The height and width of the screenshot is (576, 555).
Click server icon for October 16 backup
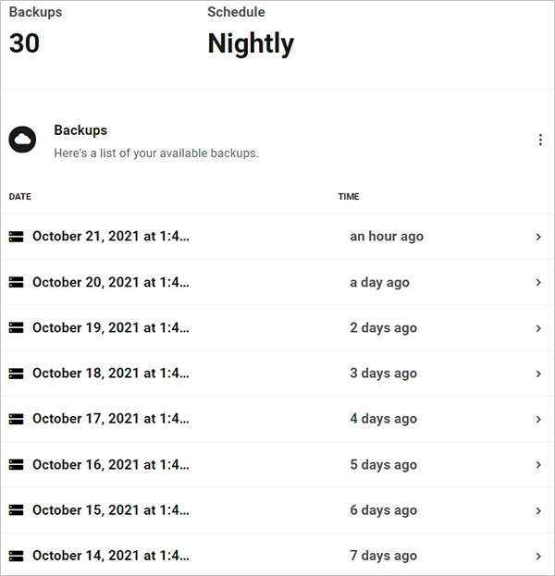tap(16, 465)
